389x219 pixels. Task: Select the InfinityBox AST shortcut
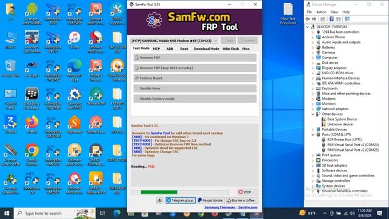[x=32, y=182]
